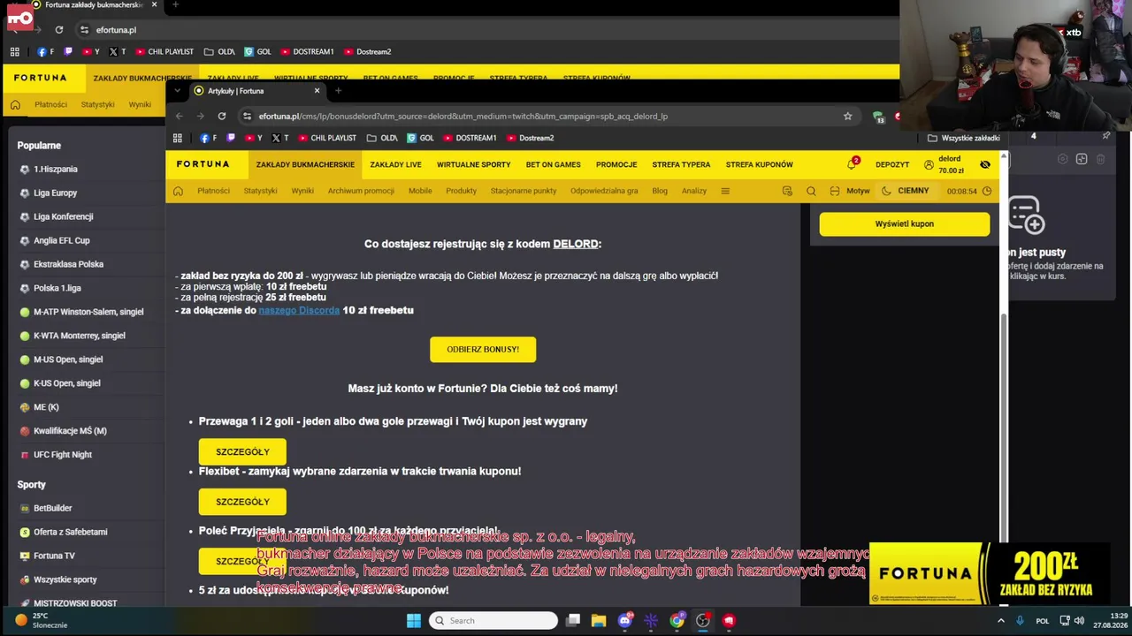Open Bet On Games menu item
This screenshot has width=1132, height=636.
[553, 164]
